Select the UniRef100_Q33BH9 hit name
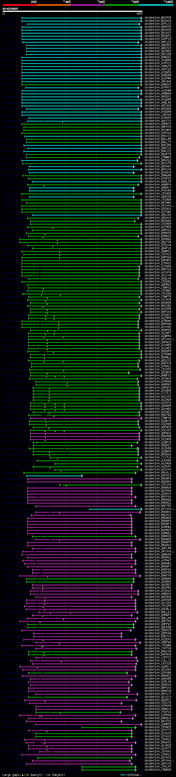This screenshot has height=777, width=176. pyautogui.click(x=158, y=391)
